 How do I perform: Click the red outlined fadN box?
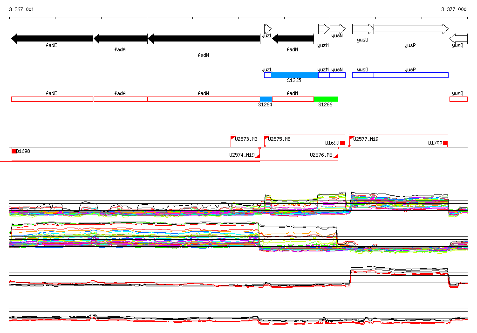204,99
